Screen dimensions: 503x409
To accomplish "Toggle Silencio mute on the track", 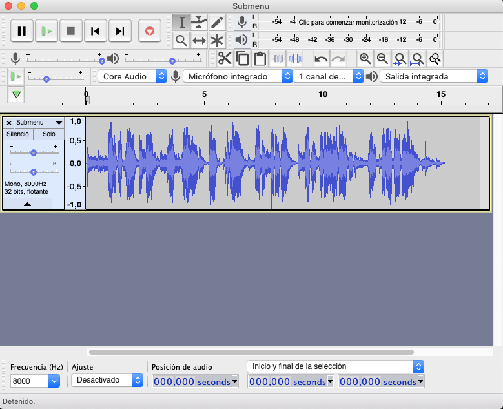I will click(x=17, y=134).
